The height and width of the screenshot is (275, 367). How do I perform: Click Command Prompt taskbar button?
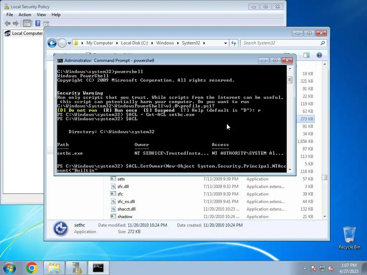coord(98,268)
